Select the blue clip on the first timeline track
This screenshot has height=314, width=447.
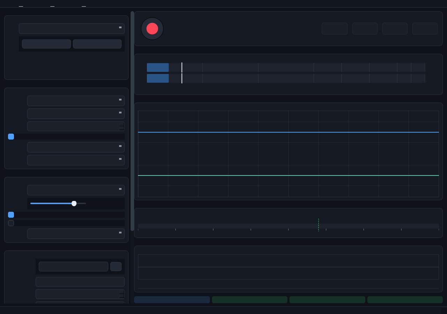coord(158,67)
